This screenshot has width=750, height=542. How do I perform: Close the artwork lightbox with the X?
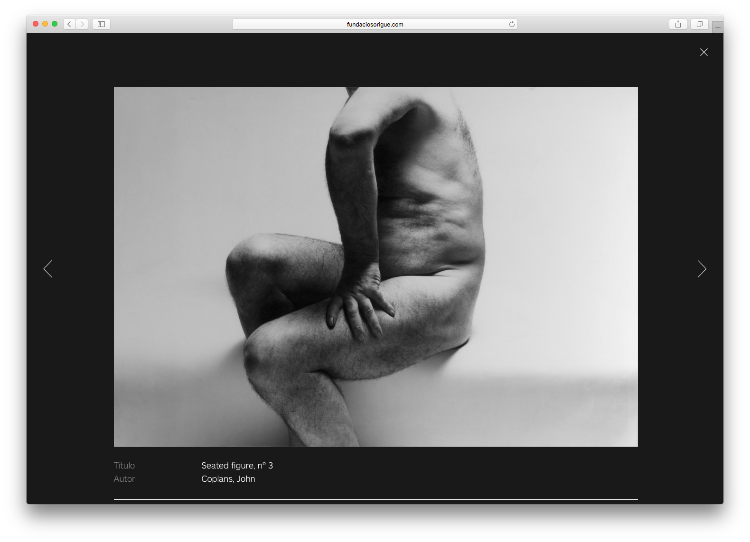tap(704, 52)
